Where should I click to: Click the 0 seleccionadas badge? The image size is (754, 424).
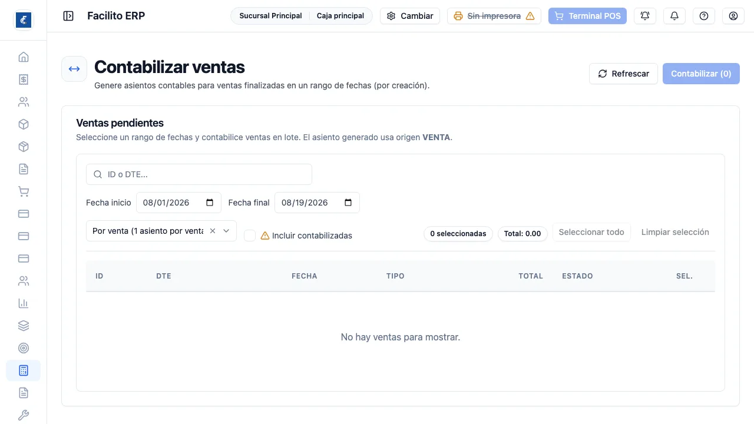click(458, 234)
